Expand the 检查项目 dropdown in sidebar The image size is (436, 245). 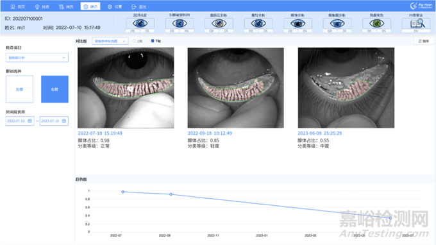point(37,58)
